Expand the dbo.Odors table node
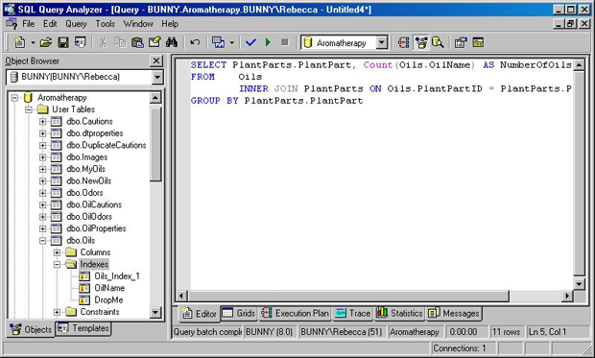 coord(42,193)
